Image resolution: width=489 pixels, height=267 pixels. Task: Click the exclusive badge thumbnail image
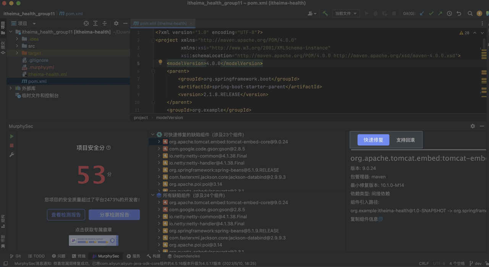click(x=94, y=240)
